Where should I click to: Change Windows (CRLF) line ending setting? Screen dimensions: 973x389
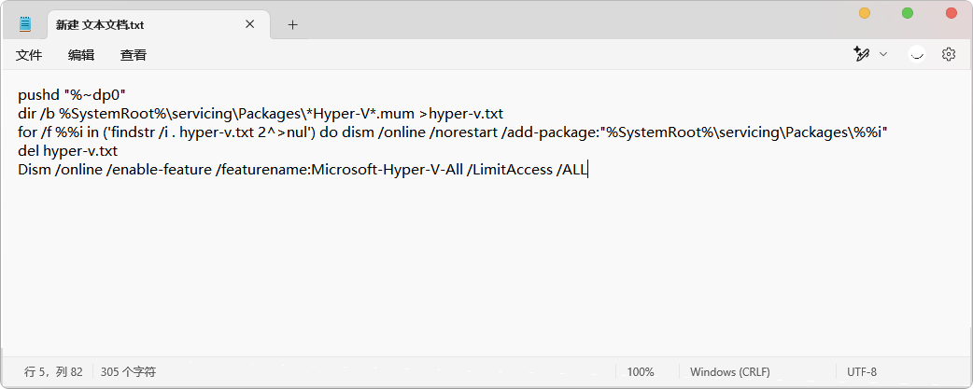click(730, 372)
